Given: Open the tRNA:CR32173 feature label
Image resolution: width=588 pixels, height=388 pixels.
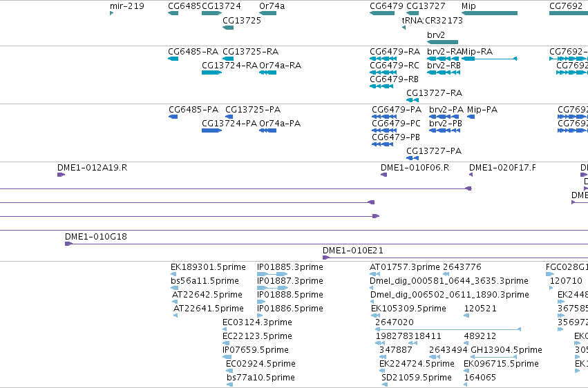Looking at the screenshot, I should (433, 20).
